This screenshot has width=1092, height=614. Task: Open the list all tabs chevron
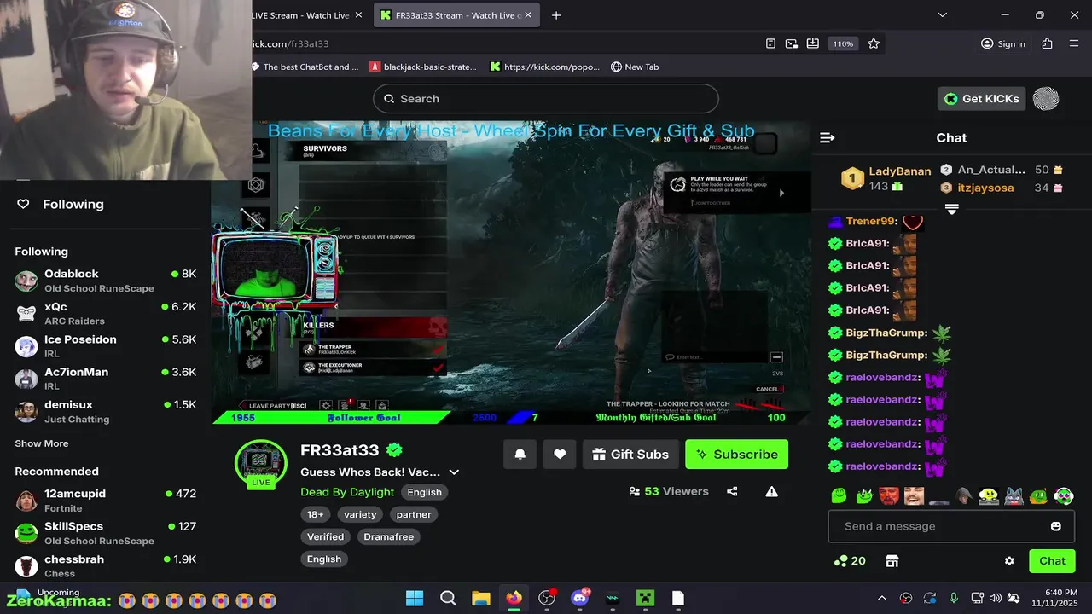943,14
